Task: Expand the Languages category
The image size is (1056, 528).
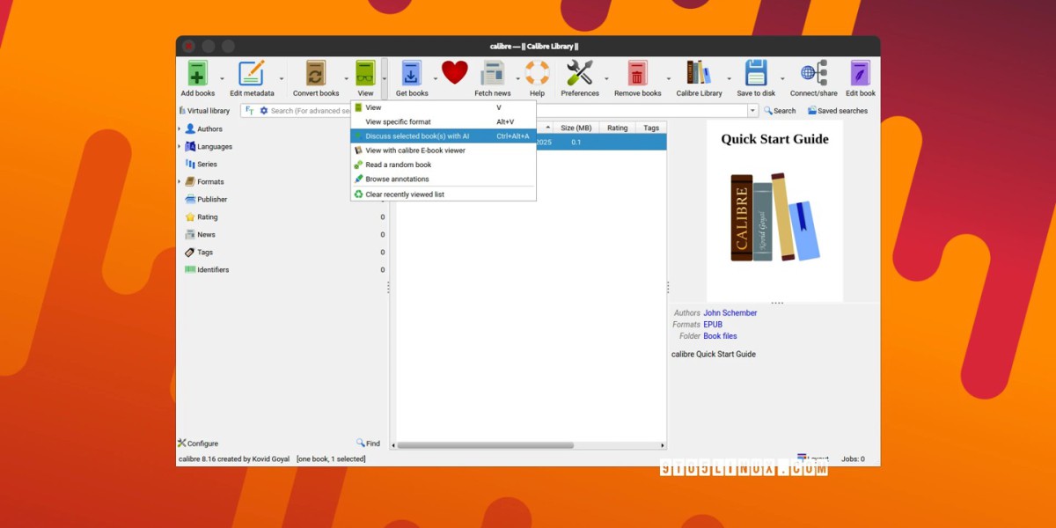Action: 180,147
